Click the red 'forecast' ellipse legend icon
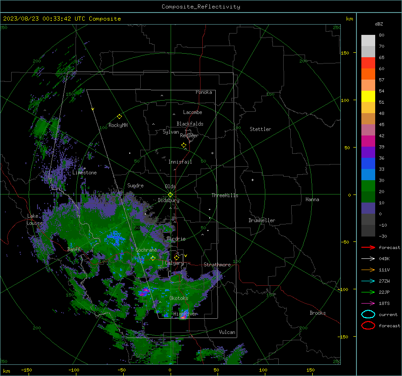This screenshot has width=402, height=376. [x=368, y=325]
